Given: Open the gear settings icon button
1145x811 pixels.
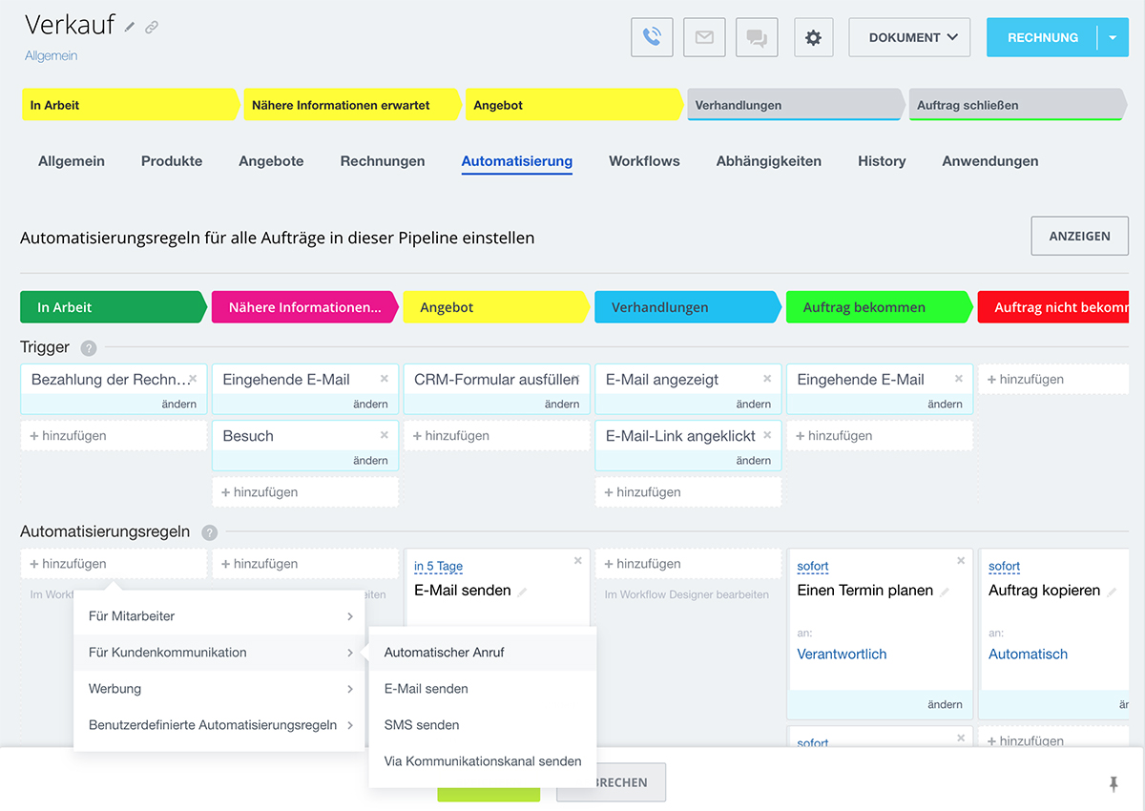Looking at the screenshot, I should (813, 37).
